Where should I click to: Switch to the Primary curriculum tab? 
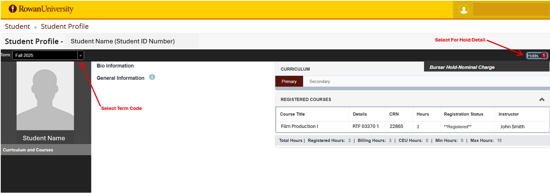(289, 82)
